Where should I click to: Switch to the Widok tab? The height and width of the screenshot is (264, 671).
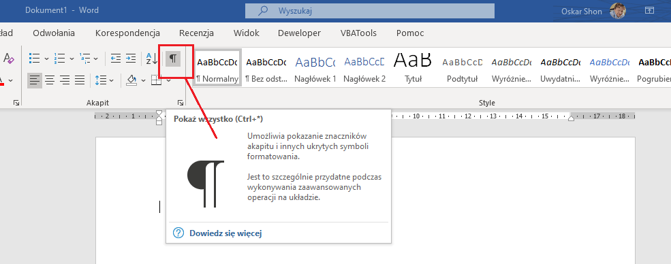(246, 33)
